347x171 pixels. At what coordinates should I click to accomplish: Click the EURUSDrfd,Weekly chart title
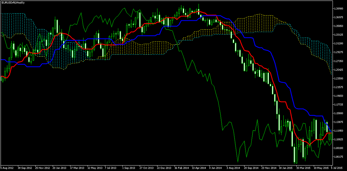13,2
